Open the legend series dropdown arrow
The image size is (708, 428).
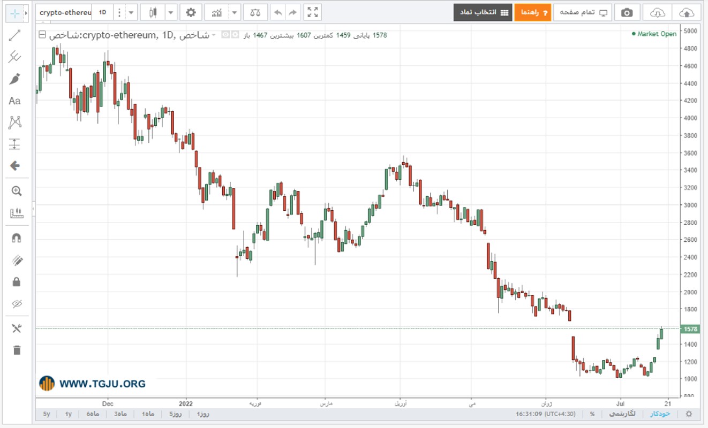pos(214,35)
